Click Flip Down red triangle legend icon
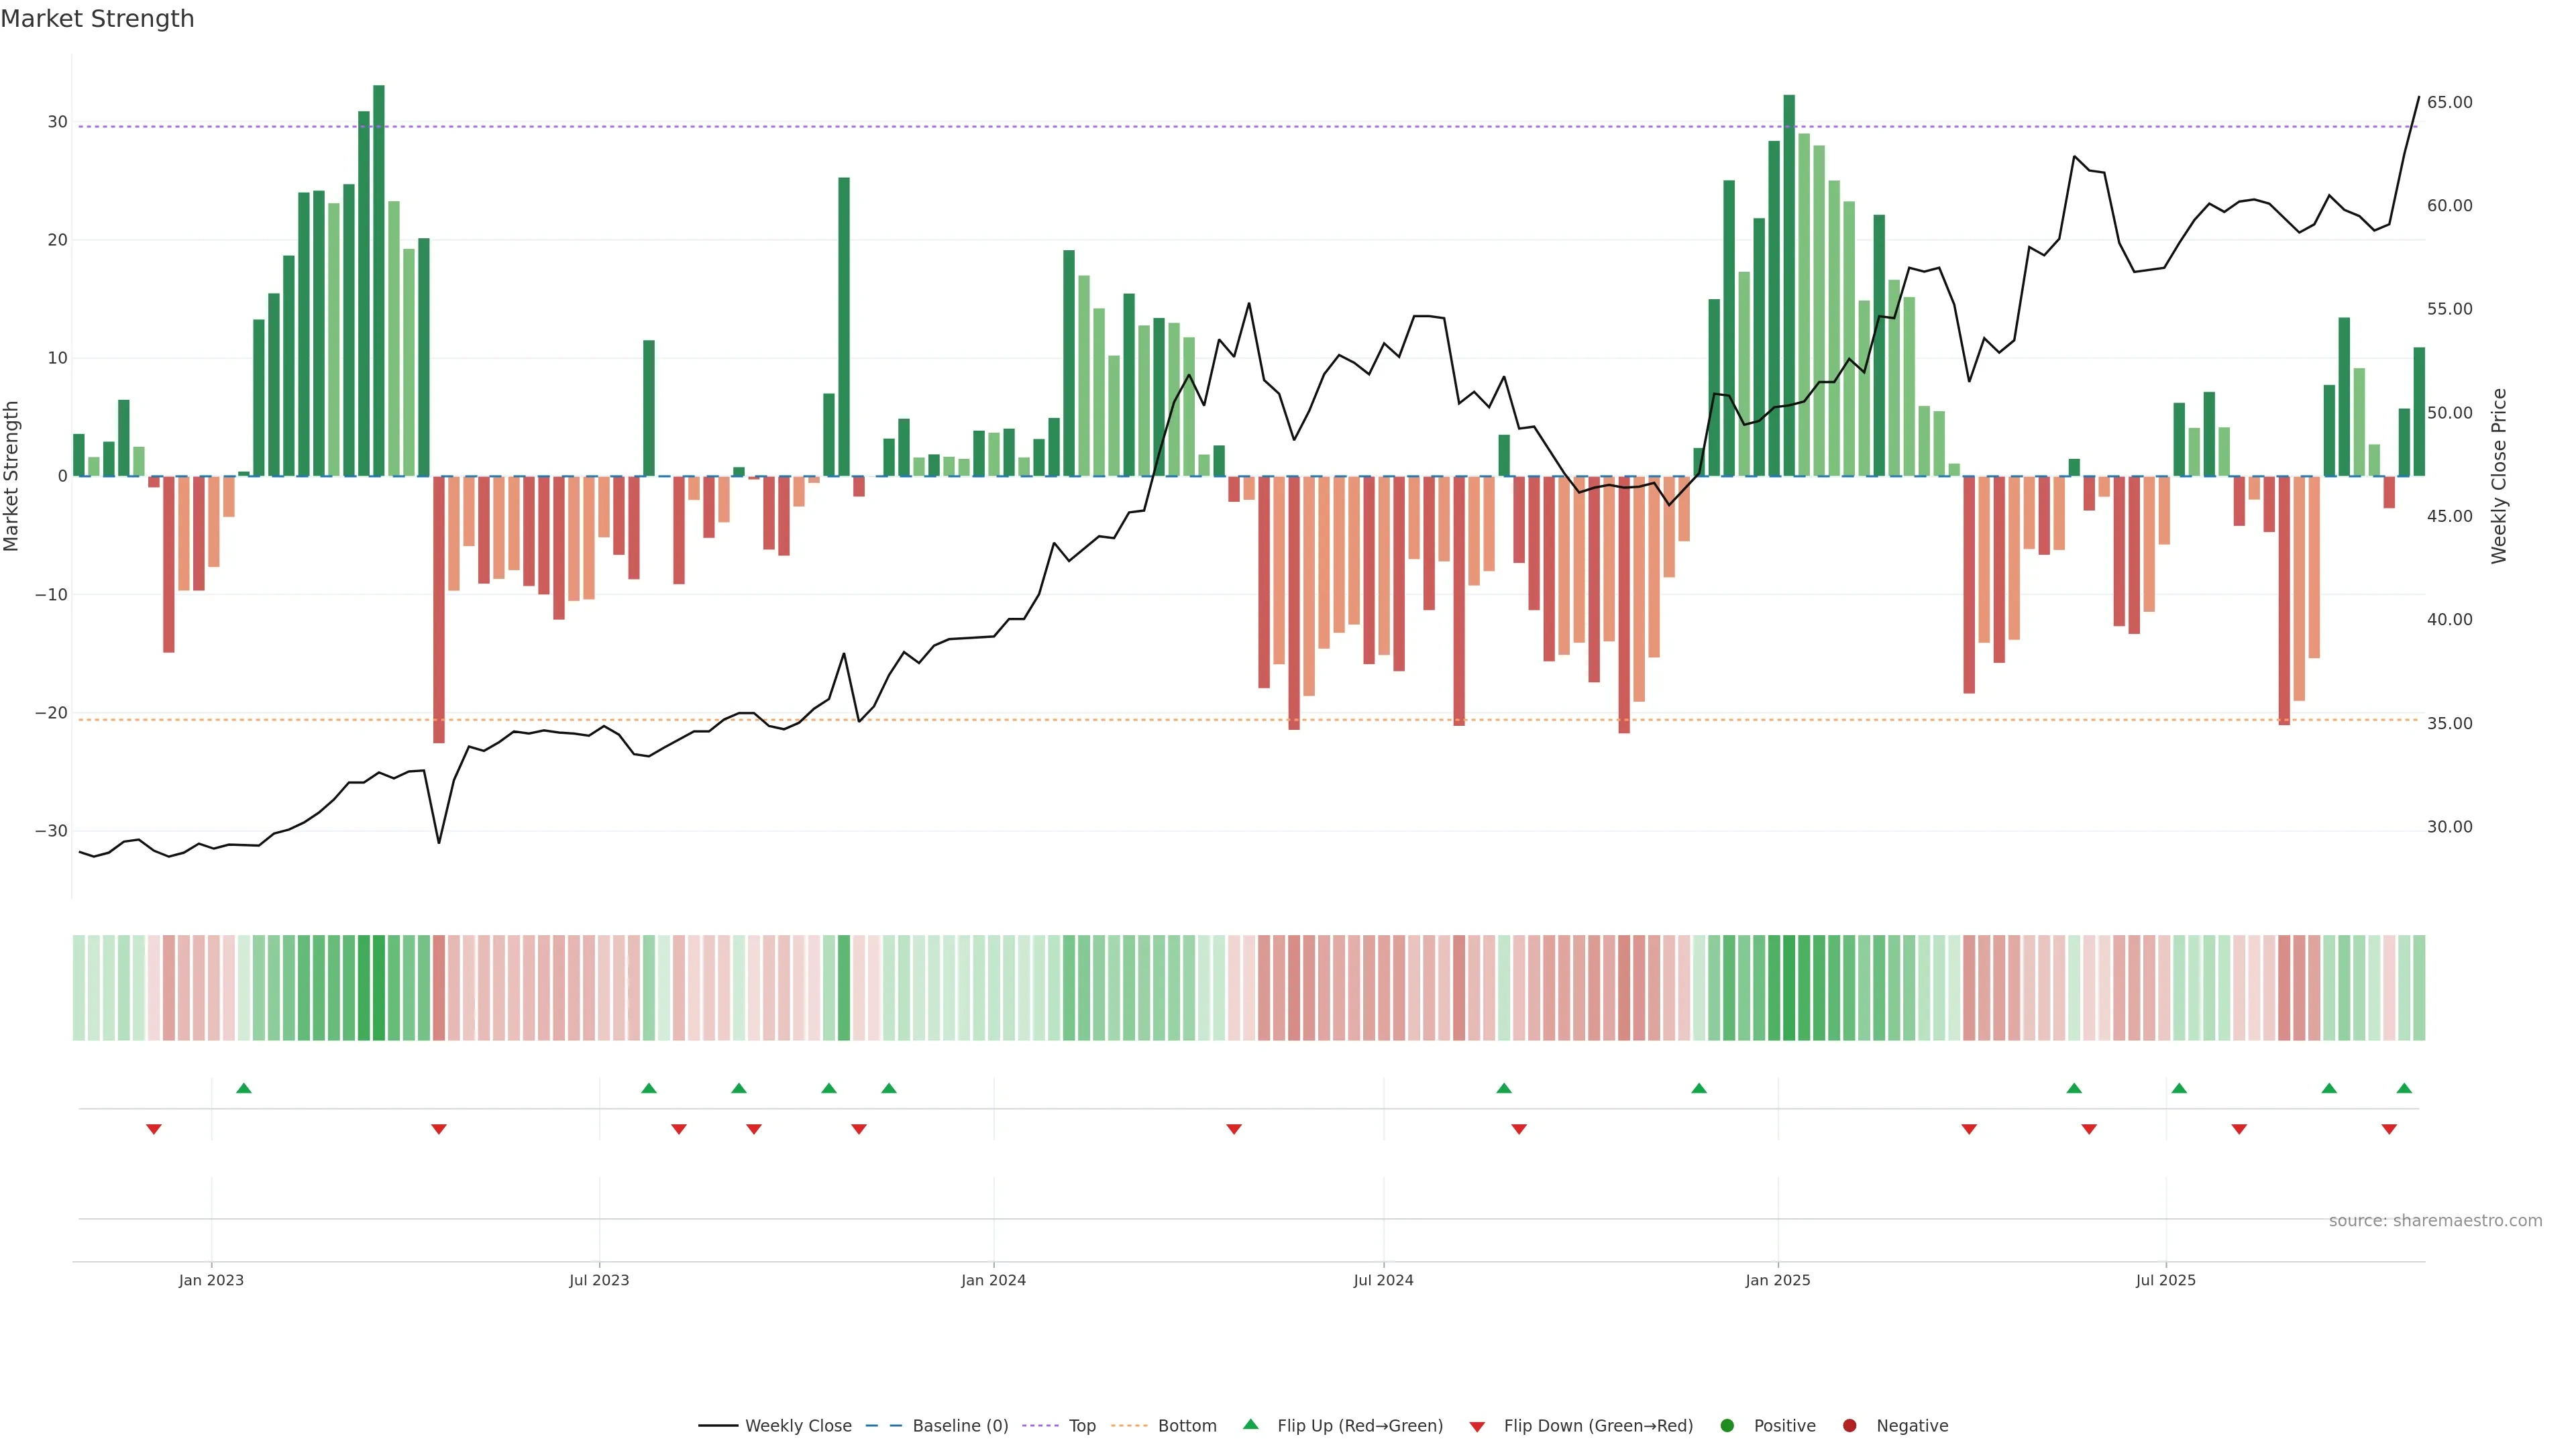 1477,1426
